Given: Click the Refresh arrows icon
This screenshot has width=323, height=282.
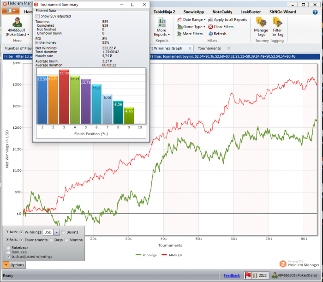Looking at the screenshot, I should [210, 34].
